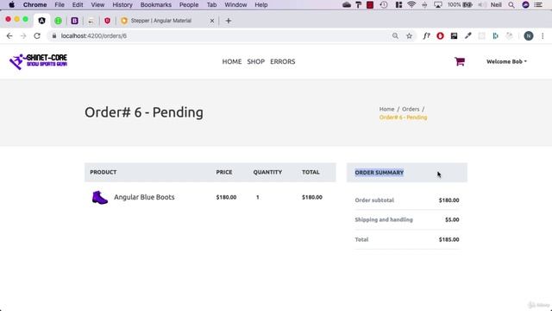552x311 pixels.
Task: Switch to the green pinned tab
Action: [x=59, y=21]
